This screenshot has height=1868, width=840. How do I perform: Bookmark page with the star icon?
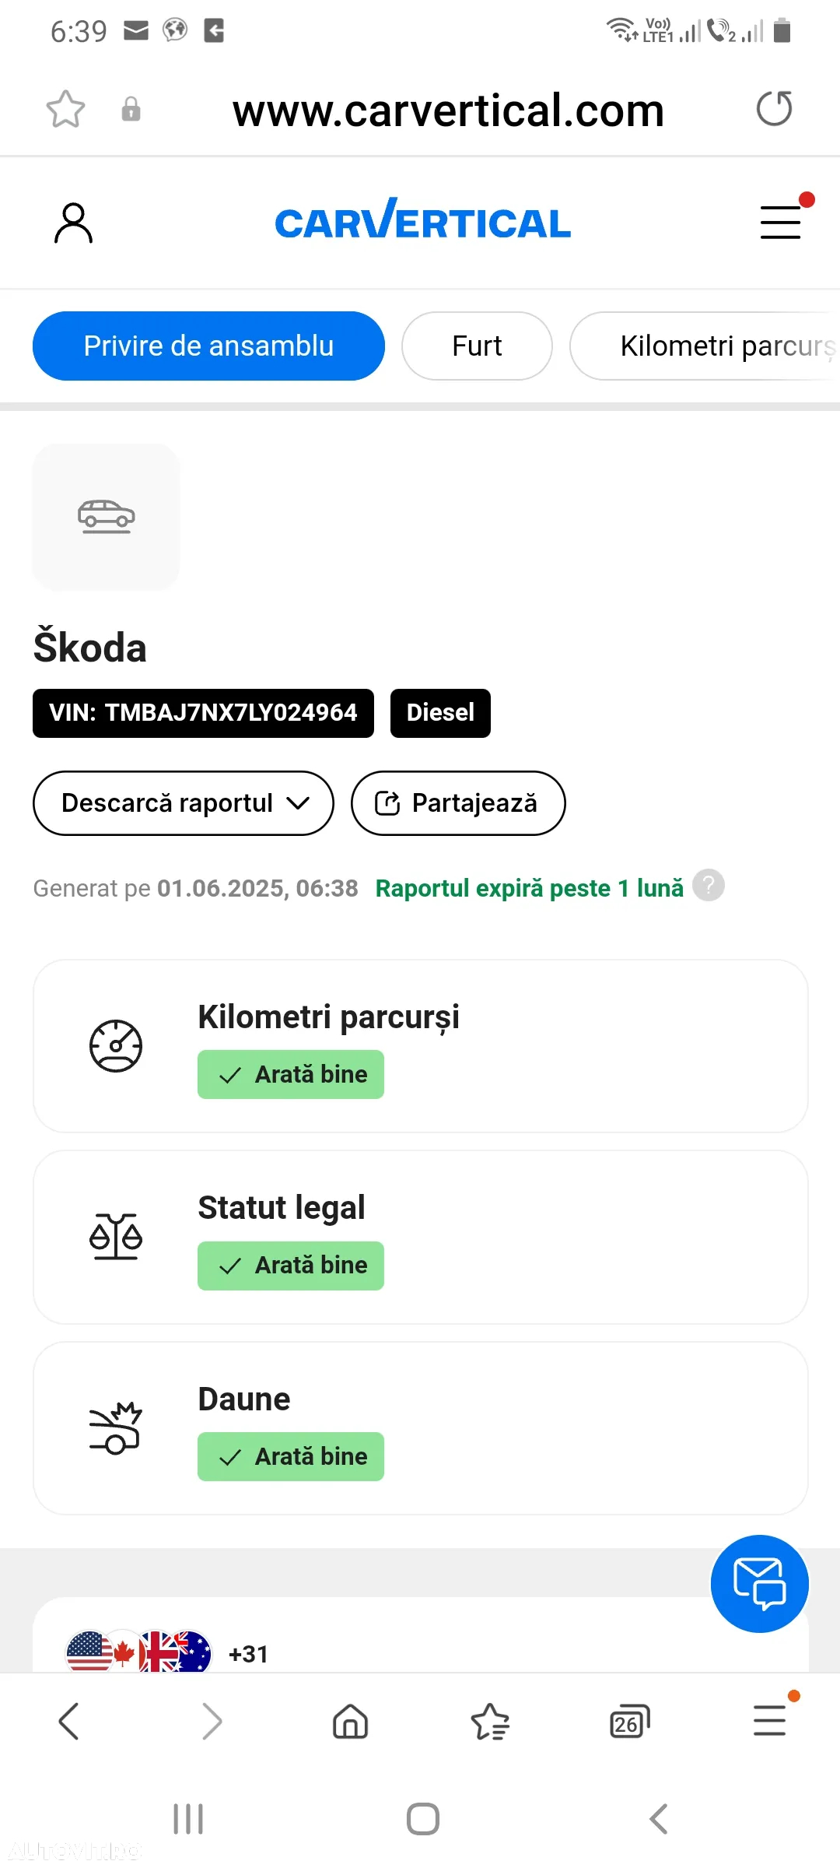tap(65, 109)
